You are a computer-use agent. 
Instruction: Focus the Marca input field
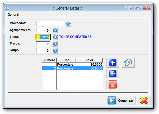(43, 44)
